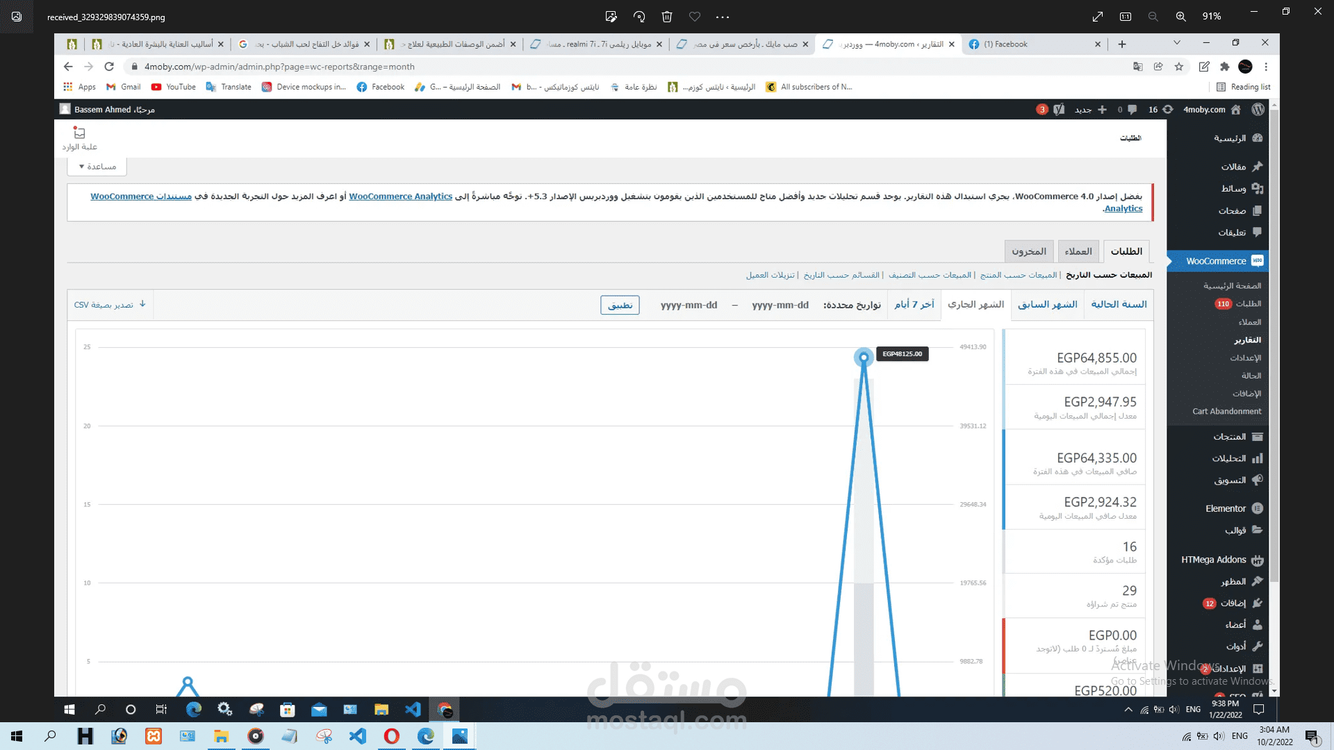Open the HTMega Addons menu item
Image resolution: width=1334 pixels, height=750 pixels.
[x=1222, y=560]
